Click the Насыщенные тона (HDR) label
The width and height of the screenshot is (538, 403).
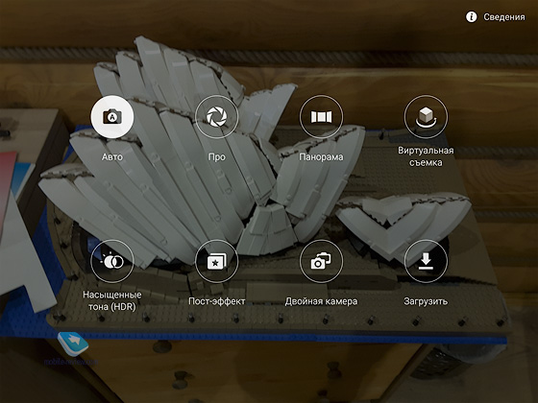112,300
